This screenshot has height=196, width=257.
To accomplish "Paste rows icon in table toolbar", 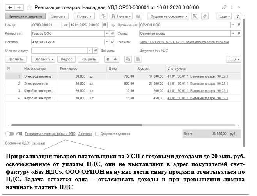I will point(138,59).
